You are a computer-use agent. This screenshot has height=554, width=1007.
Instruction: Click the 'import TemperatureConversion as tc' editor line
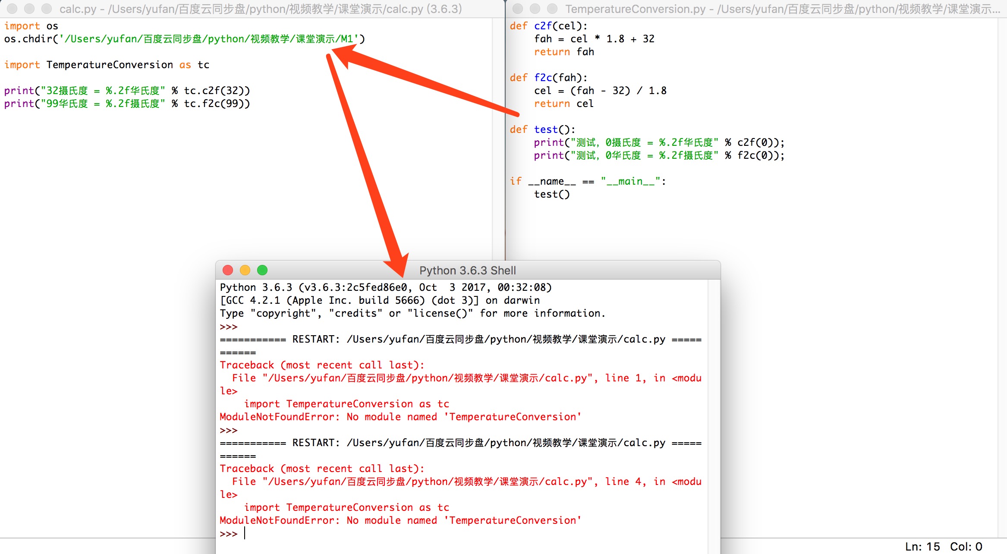(107, 65)
